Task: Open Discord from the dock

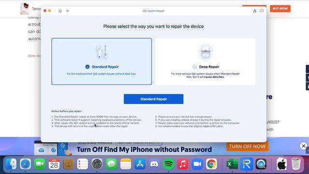Action: pos(154,164)
